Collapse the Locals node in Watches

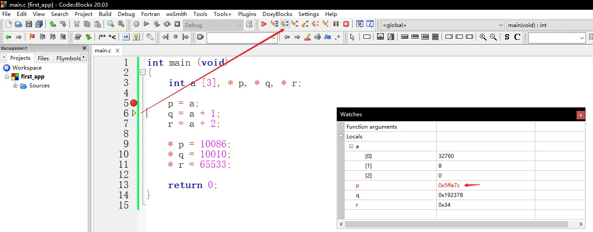[x=341, y=137]
